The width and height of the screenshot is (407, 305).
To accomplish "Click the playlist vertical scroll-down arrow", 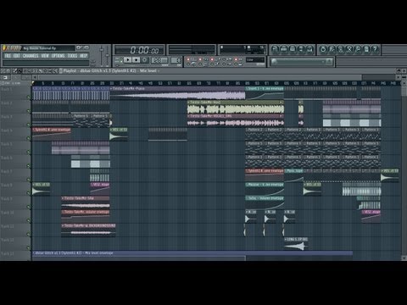I will point(404,258).
